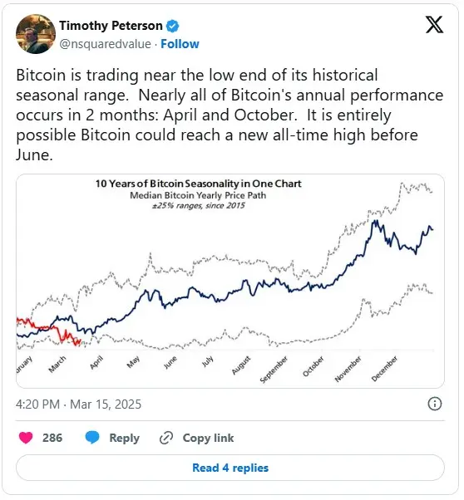464x500 pixels.
Task: Click the 286 likes count
Action: (52, 438)
